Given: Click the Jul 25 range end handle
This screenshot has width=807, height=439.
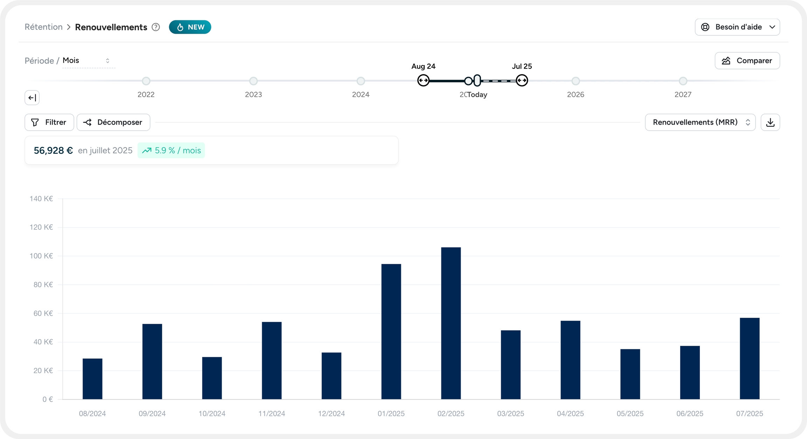Looking at the screenshot, I should (x=522, y=81).
